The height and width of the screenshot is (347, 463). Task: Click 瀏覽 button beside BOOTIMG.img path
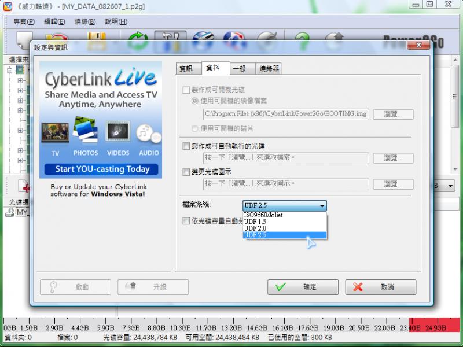tap(393, 114)
